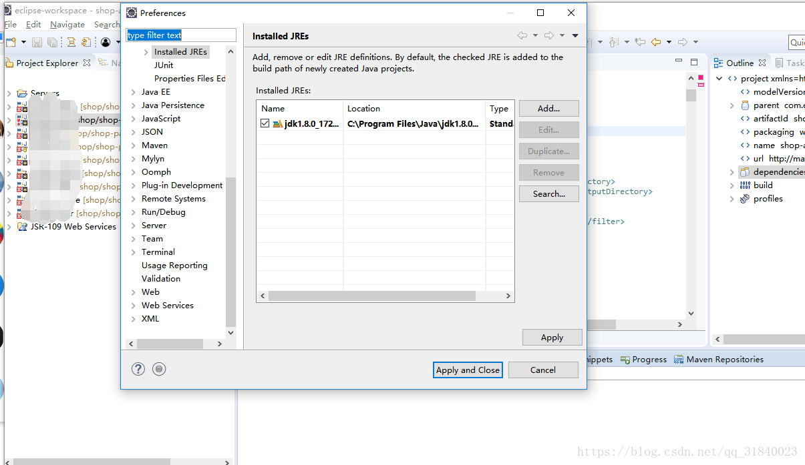Click the Name column header in JRE table
This screenshot has height=465, width=805.
click(300, 108)
